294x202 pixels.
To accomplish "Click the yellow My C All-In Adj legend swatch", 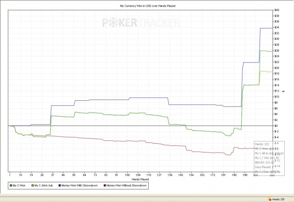I will point(32,186).
